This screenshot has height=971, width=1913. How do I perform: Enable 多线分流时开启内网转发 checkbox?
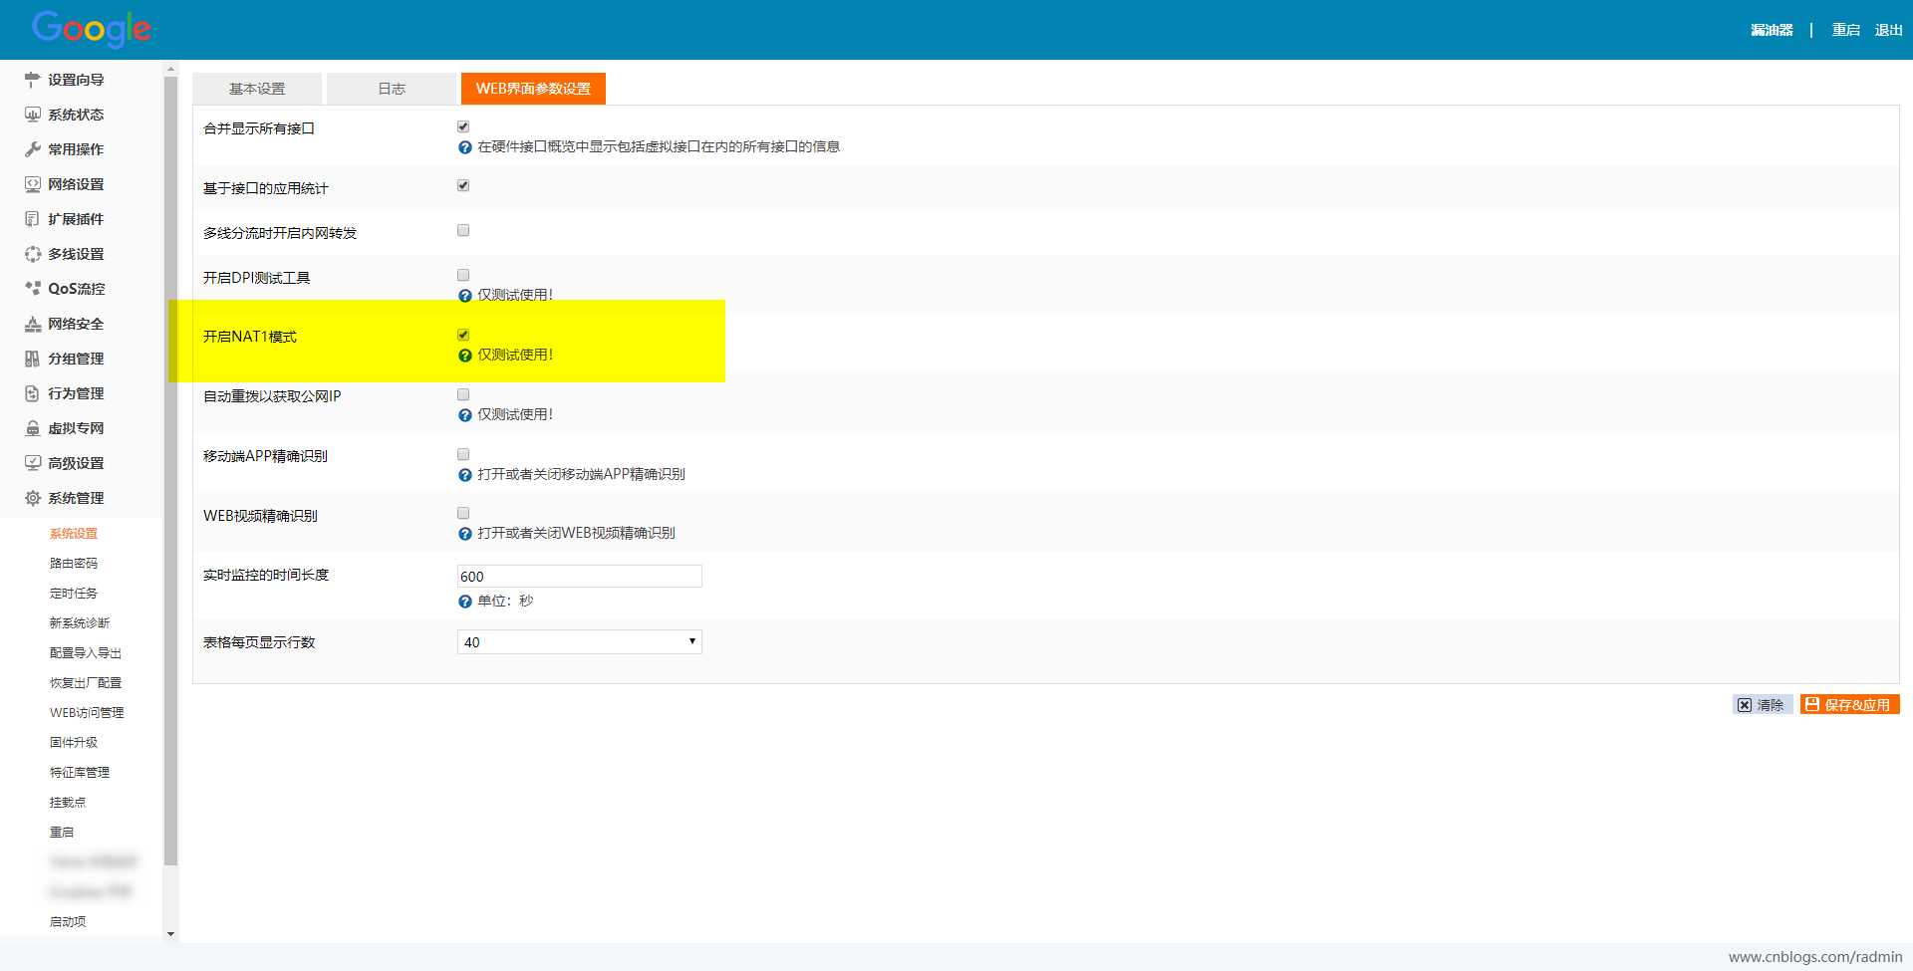[463, 230]
